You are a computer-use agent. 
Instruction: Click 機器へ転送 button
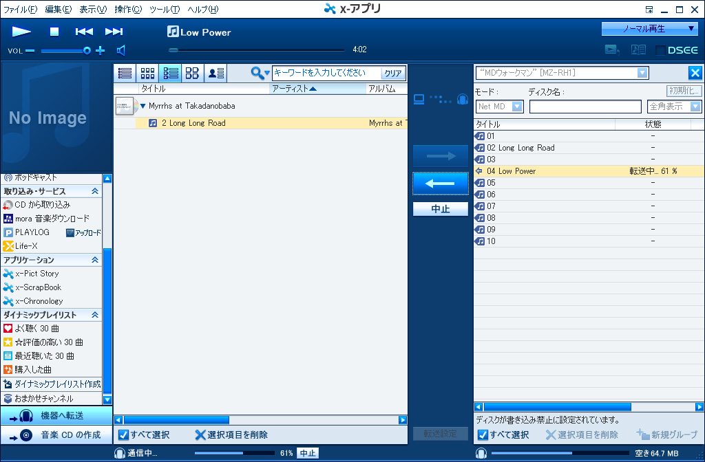tap(56, 416)
